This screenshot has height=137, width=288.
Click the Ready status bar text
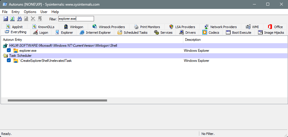[x=7, y=134]
